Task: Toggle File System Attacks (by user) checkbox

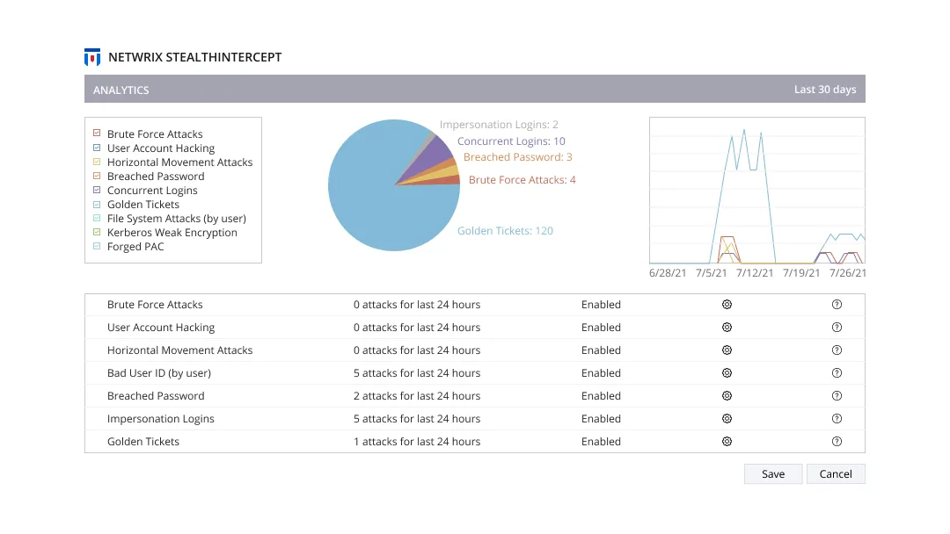Action: (x=97, y=218)
